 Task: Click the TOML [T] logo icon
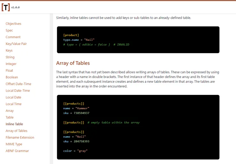point(6,7)
